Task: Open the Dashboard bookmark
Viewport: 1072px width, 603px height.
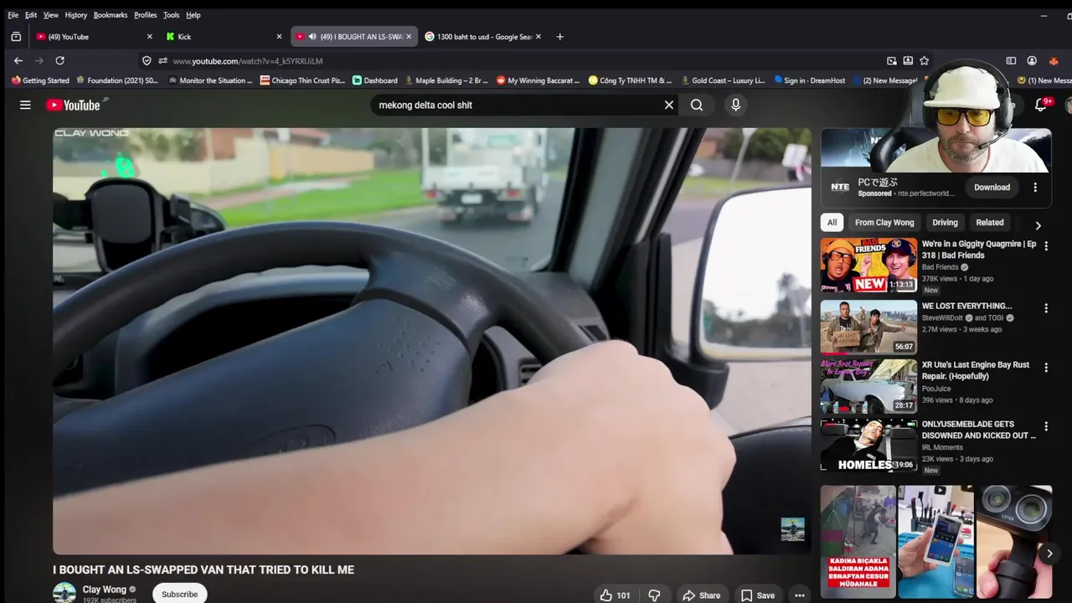Action: (375, 80)
